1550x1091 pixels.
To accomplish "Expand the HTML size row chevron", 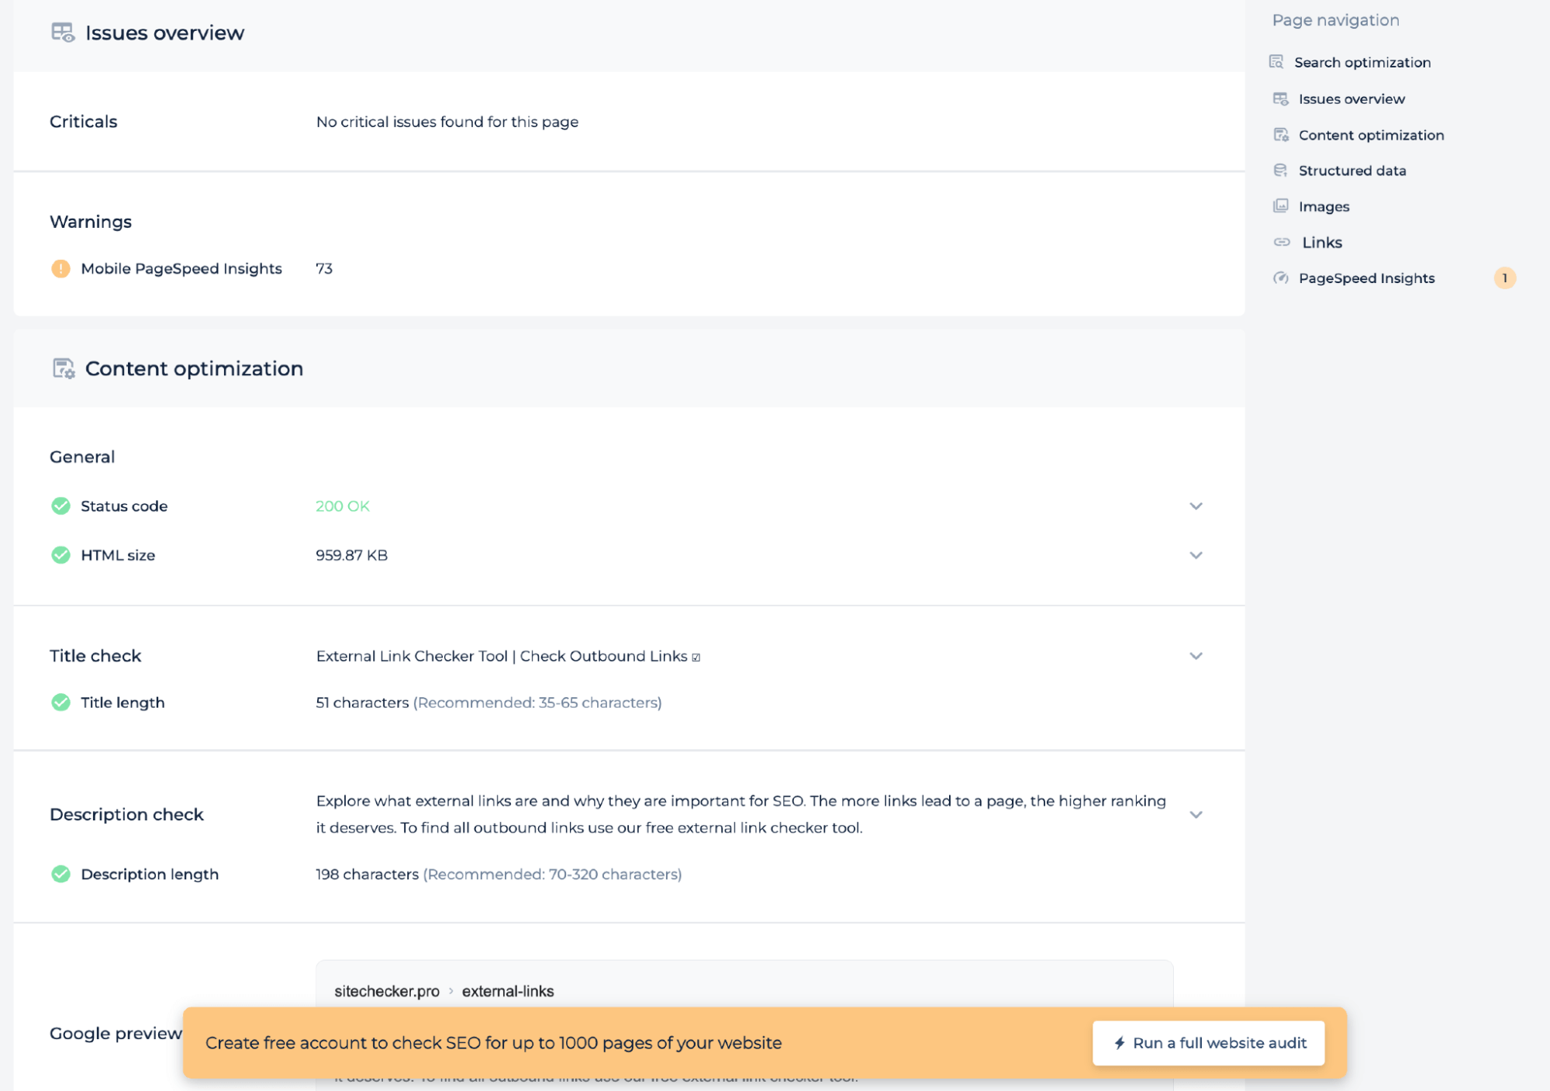I will point(1196,555).
